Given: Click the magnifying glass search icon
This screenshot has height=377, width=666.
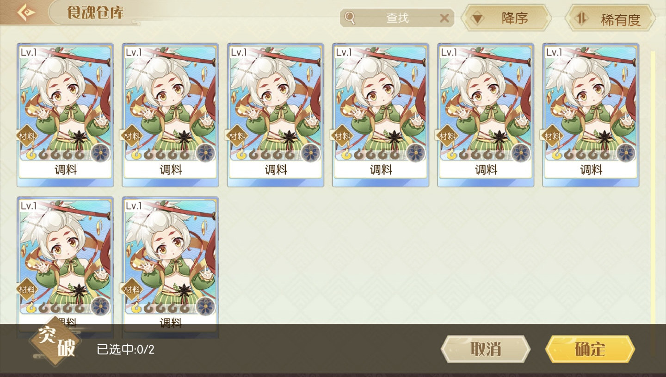Looking at the screenshot, I should (350, 18).
